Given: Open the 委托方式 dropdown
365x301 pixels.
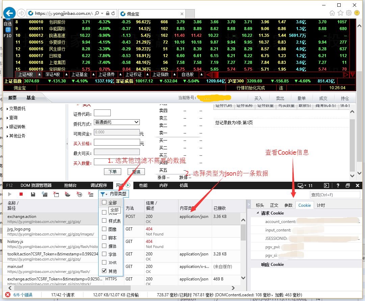Looking at the screenshot, I should (x=117, y=122).
